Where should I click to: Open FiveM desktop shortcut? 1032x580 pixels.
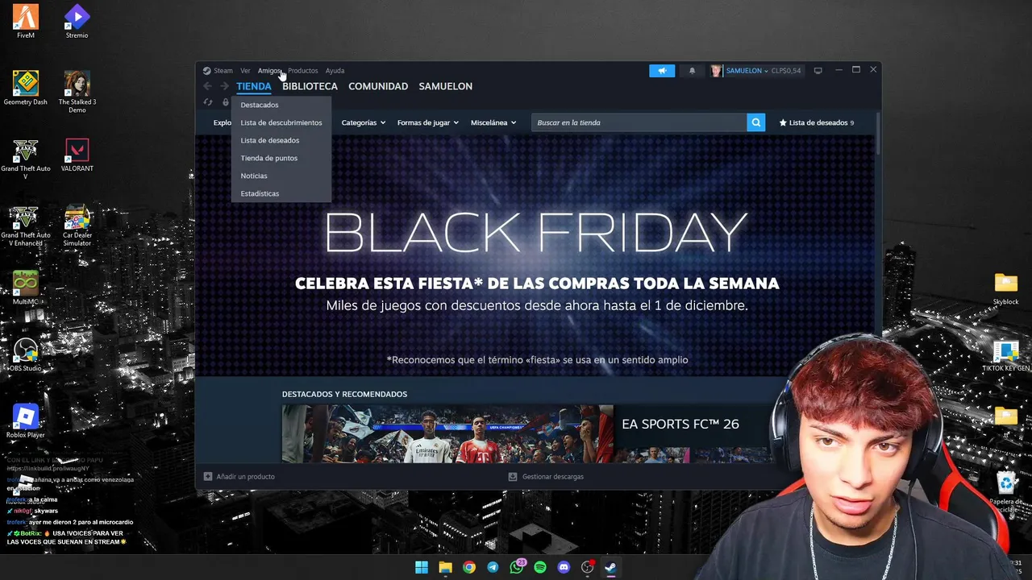click(x=26, y=22)
